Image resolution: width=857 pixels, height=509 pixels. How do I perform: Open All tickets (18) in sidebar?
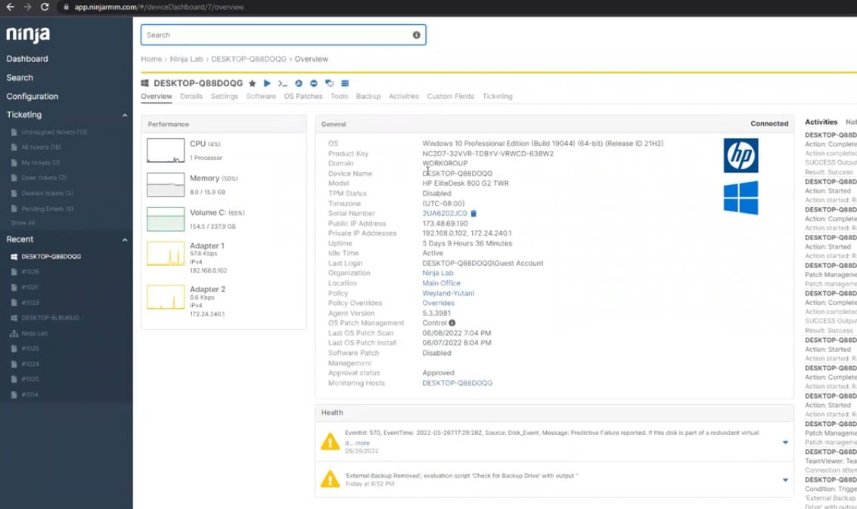41,147
